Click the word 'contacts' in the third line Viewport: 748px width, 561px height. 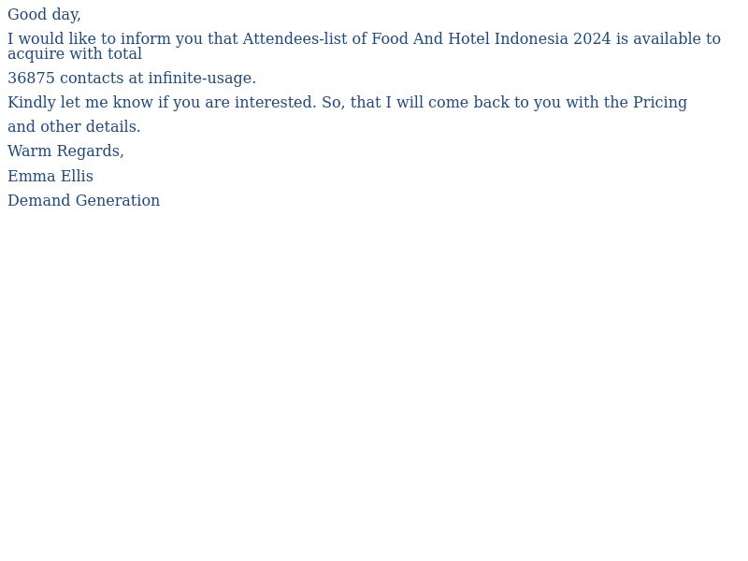click(x=92, y=78)
